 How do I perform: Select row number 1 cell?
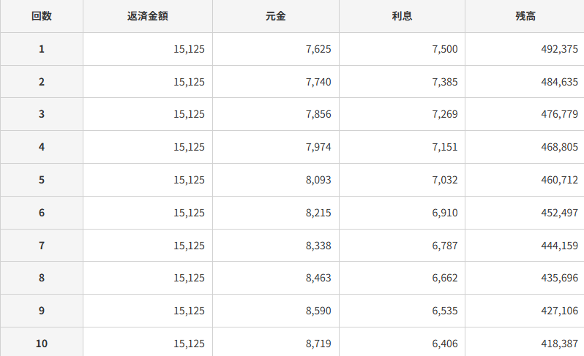41,49
